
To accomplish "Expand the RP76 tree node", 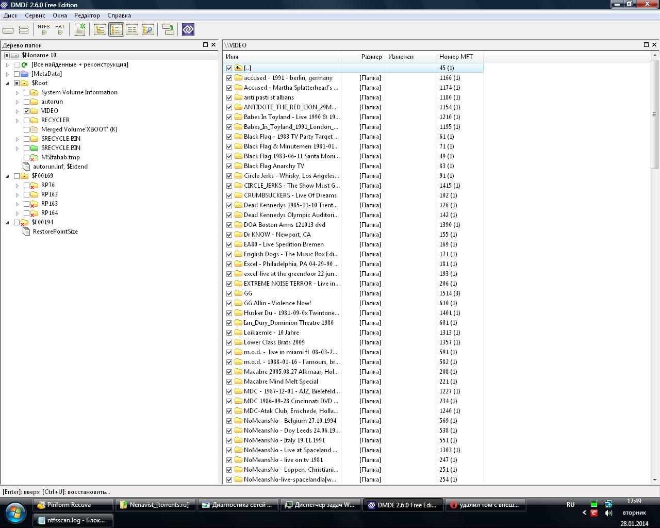I will (x=18, y=185).
